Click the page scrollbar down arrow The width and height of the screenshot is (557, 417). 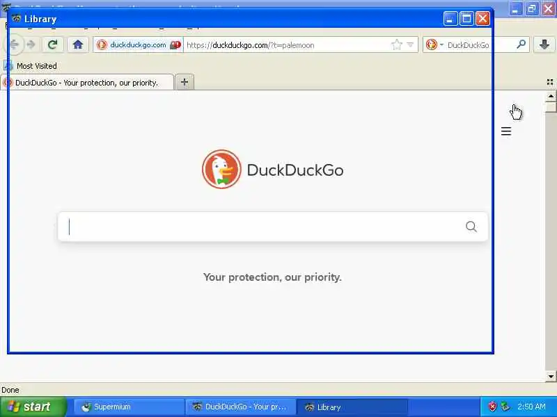[551, 376]
